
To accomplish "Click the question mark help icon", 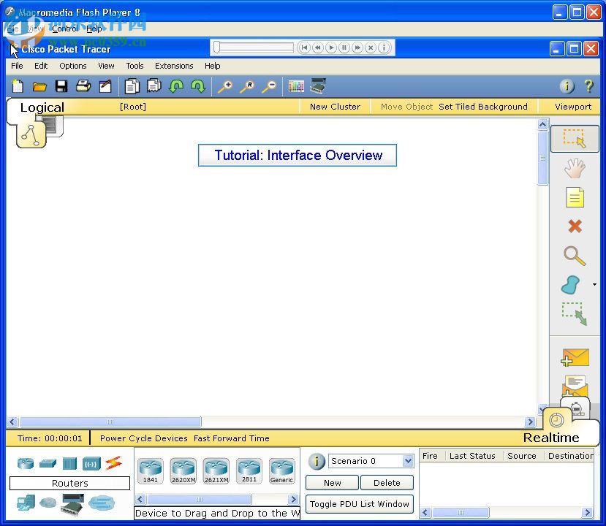I will (x=588, y=85).
